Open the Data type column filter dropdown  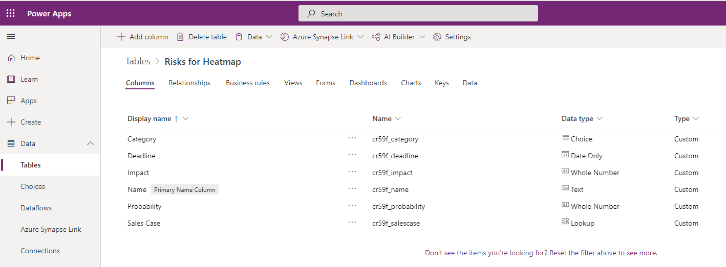tap(600, 118)
